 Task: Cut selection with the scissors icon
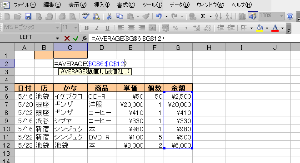[109, 16]
